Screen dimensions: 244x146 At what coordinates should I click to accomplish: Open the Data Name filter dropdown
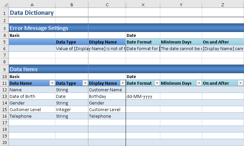tap(52, 83)
